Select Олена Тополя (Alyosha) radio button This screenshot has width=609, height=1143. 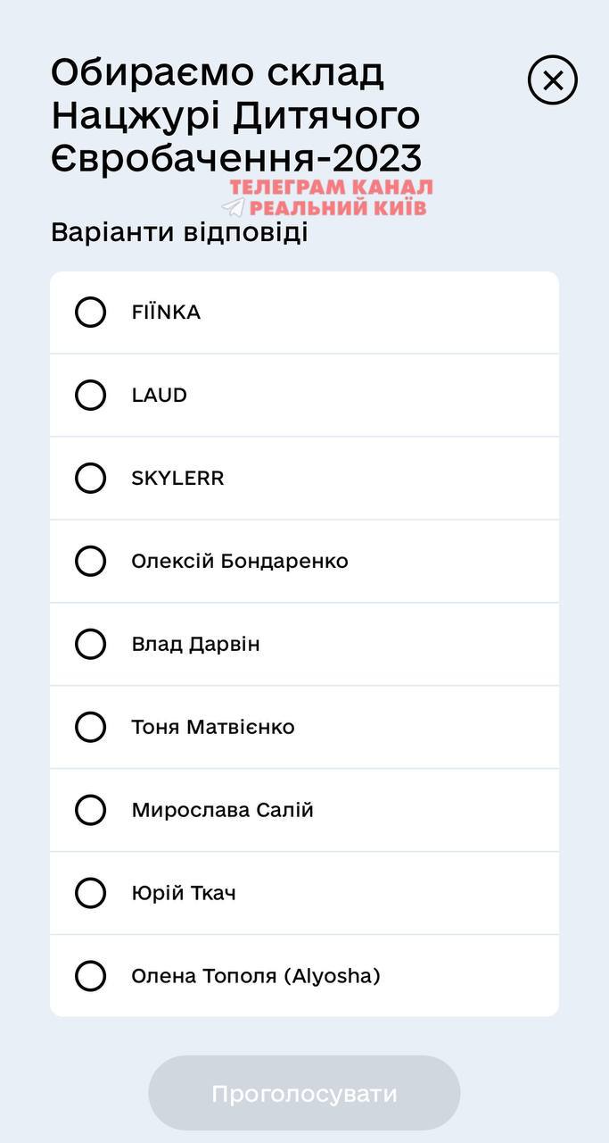[x=90, y=976]
